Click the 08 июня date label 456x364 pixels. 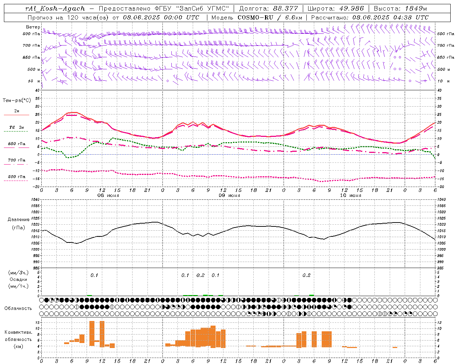pos(108,196)
